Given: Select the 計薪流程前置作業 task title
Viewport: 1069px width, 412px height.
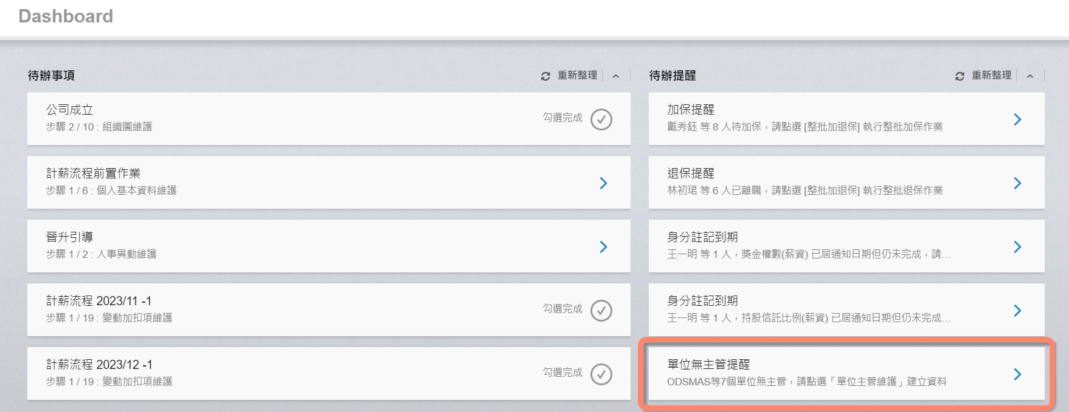Looking at the screenshot, I should (x=93, y=174).
